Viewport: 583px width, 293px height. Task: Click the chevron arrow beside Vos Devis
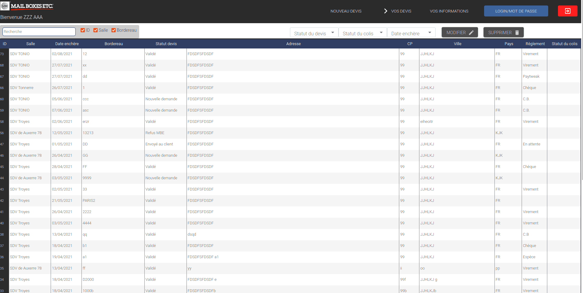pos(386,11)
